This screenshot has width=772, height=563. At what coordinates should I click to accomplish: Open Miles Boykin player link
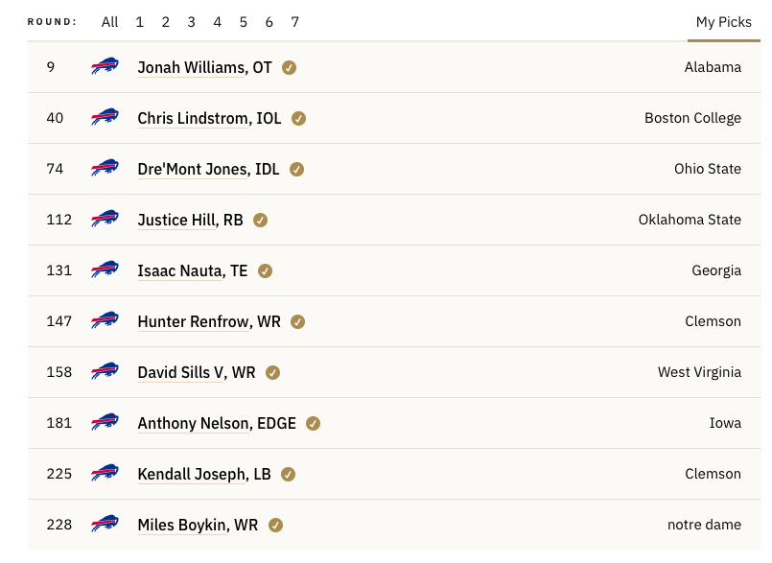(198, 525)
